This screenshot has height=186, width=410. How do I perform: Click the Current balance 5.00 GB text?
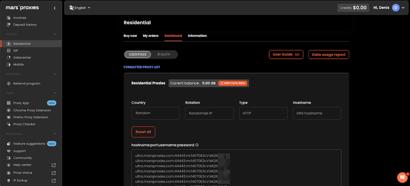click(193, 83)
